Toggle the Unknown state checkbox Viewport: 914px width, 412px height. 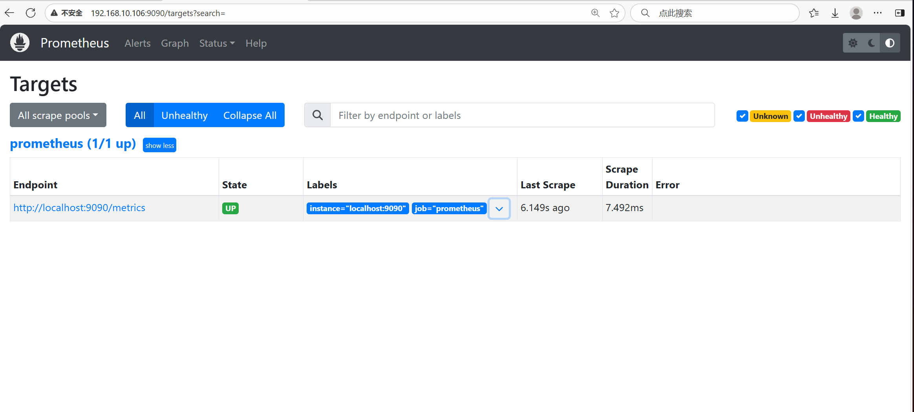[x=742, y=116]
